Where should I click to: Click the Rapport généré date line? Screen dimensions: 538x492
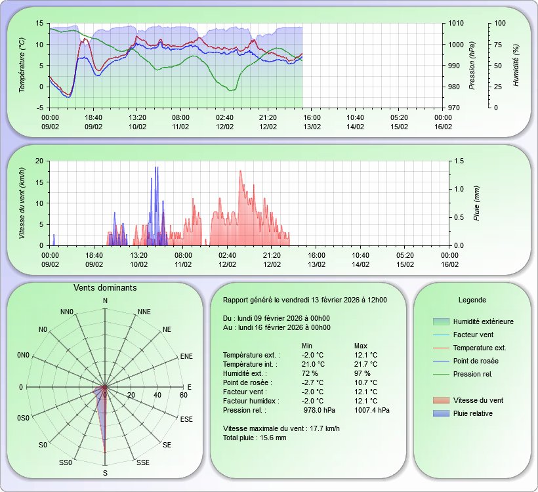pos(304,300)
